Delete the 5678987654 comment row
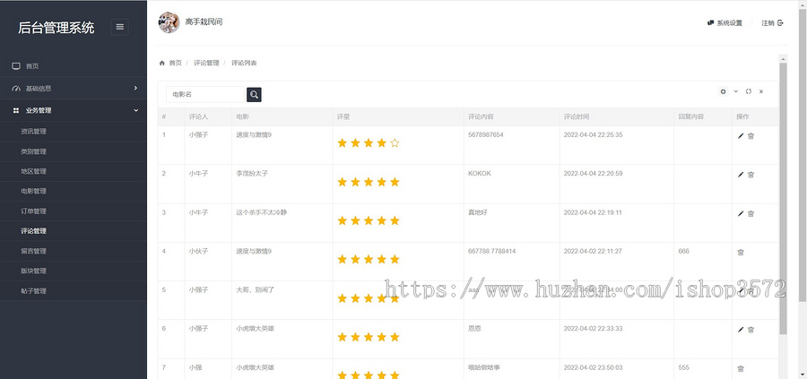The image size is (807, 379). (751, 136)
